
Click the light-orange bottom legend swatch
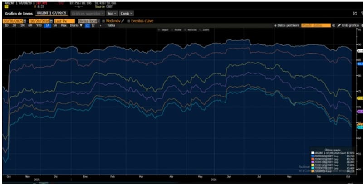tap(313, 171)
